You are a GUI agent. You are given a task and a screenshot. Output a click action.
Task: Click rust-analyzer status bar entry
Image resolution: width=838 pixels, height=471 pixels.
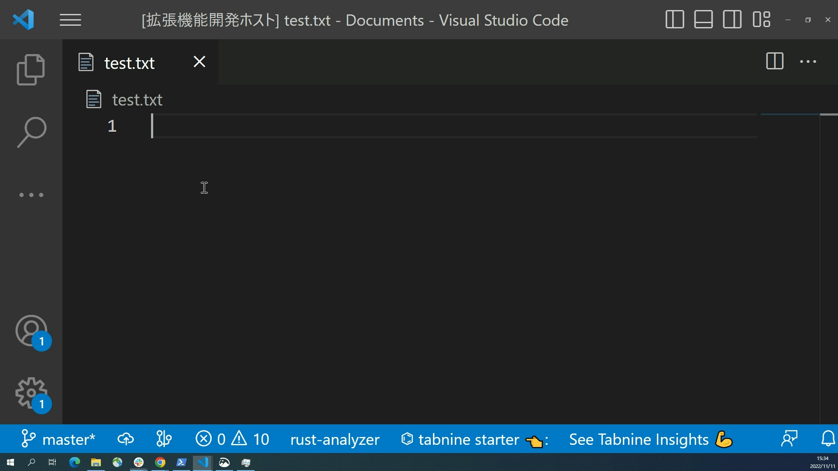pos(335,440)
